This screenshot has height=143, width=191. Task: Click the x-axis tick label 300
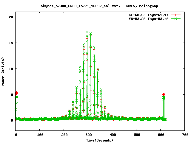pyautogui.click(x=88, y=135)
